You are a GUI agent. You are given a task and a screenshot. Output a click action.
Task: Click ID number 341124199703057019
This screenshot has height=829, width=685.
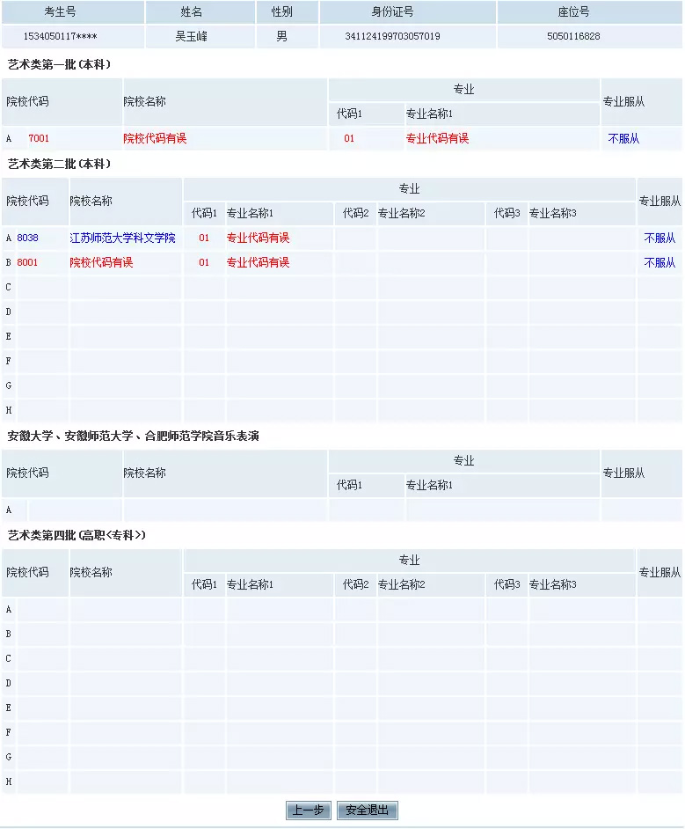pos(392,36)
